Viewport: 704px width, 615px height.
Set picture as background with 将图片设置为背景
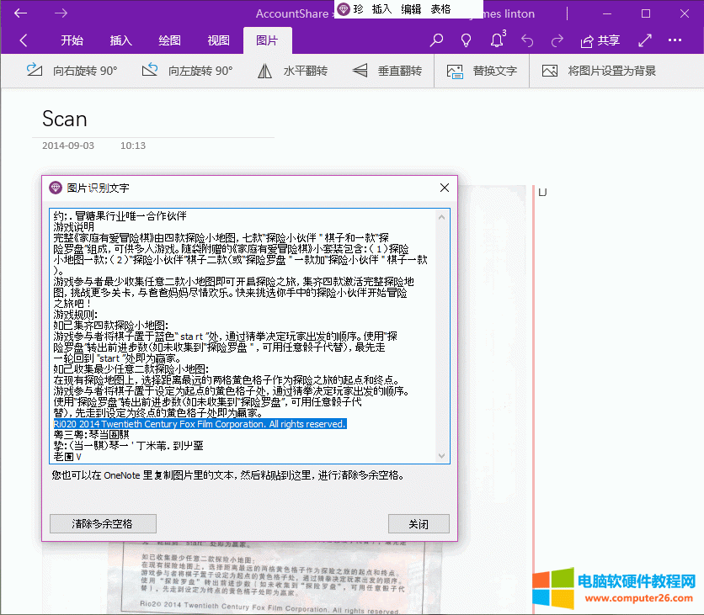tap(599, 71)
